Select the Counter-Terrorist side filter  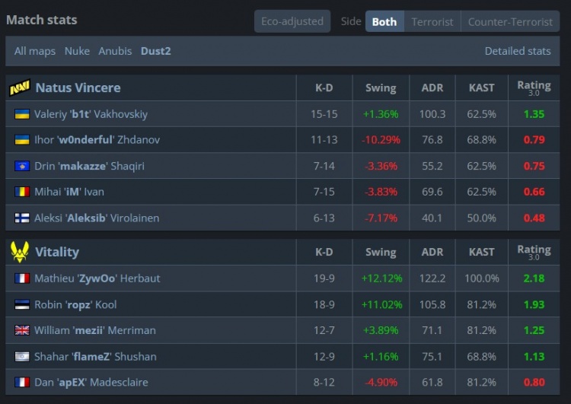tap(510, 22)
